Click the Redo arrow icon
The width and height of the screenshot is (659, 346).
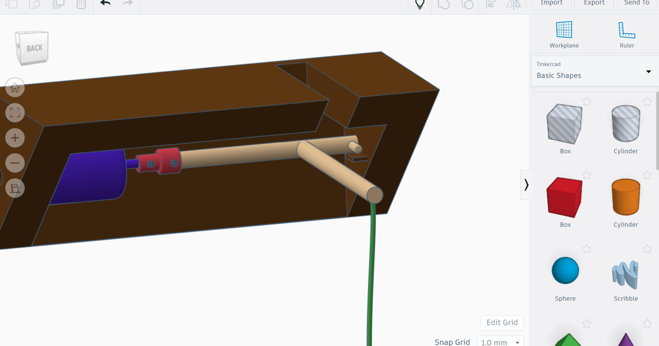tap(128, 3)
